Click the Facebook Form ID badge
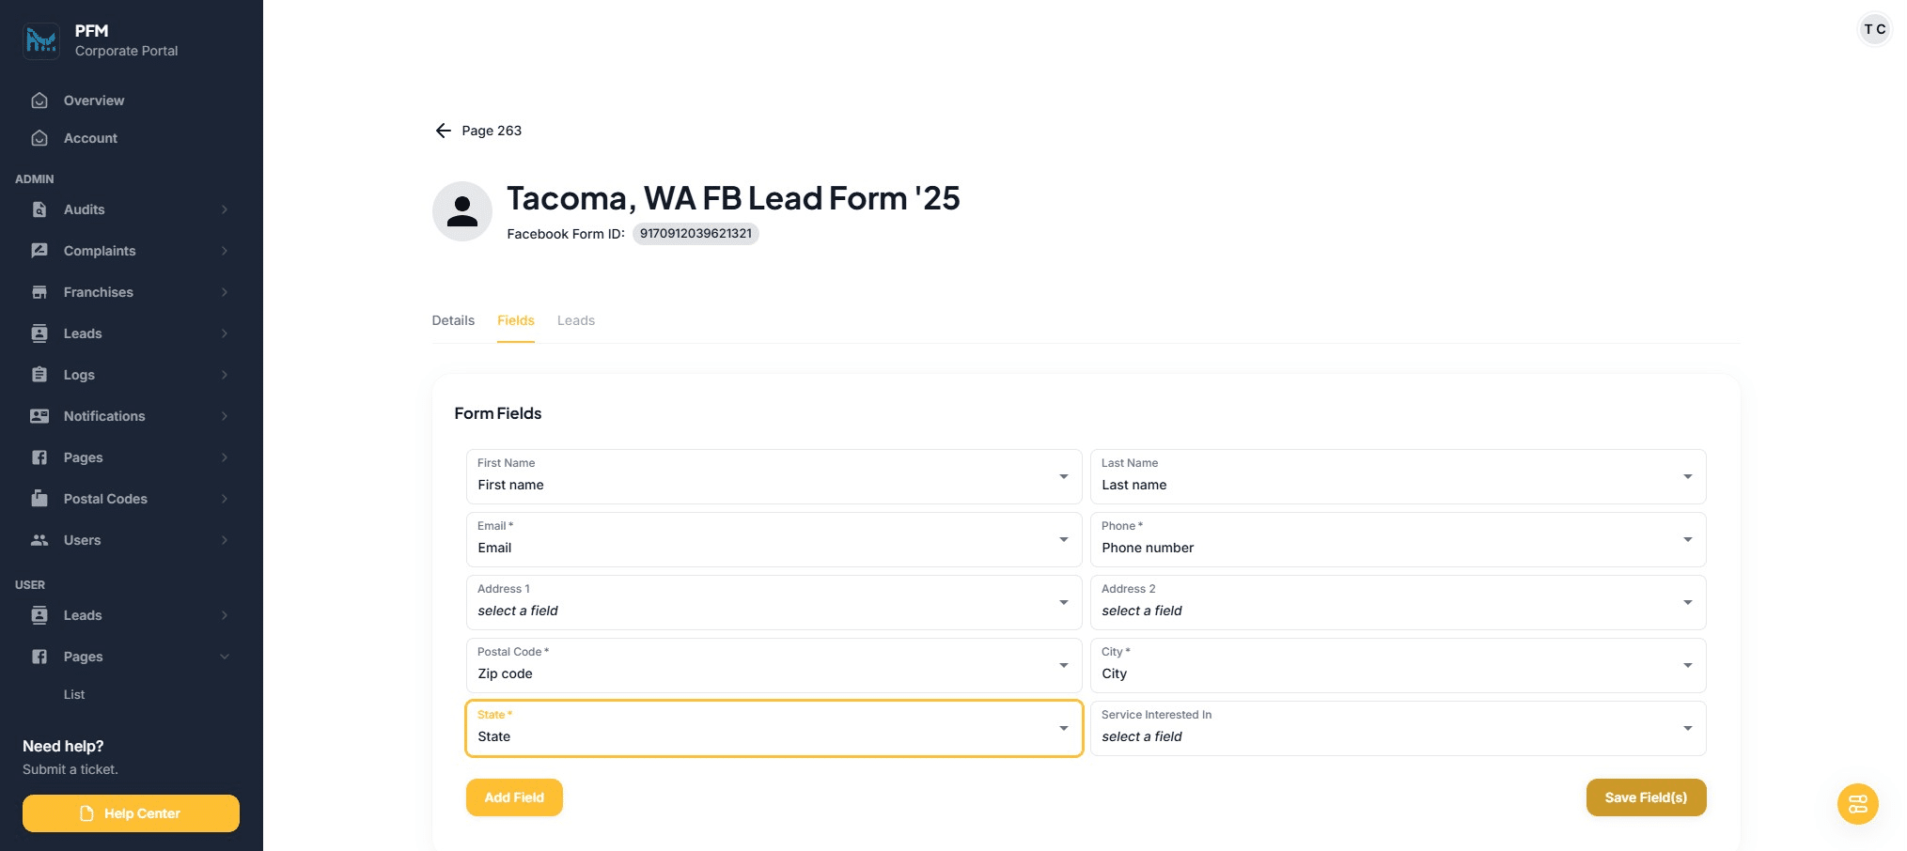This screenshot has height=851, width=1907. click(696, 234)
